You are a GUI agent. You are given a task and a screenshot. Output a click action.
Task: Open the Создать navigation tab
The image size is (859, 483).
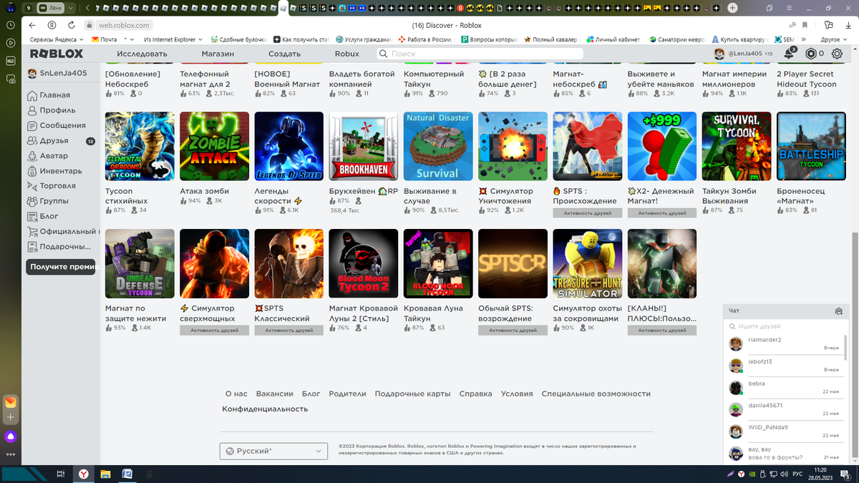[284, 54]
